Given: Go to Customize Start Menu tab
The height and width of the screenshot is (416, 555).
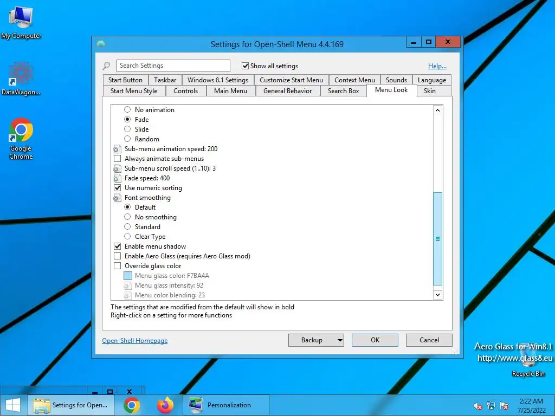Looking at the screenshot, I should click(x=291, y=80).
